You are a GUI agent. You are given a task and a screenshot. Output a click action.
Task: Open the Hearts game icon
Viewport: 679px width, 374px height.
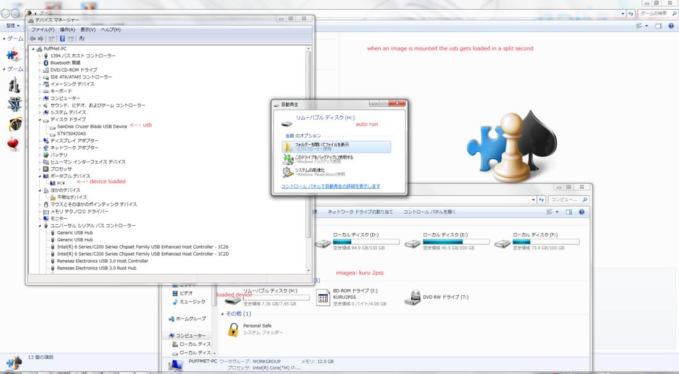(x=14, y=144)
